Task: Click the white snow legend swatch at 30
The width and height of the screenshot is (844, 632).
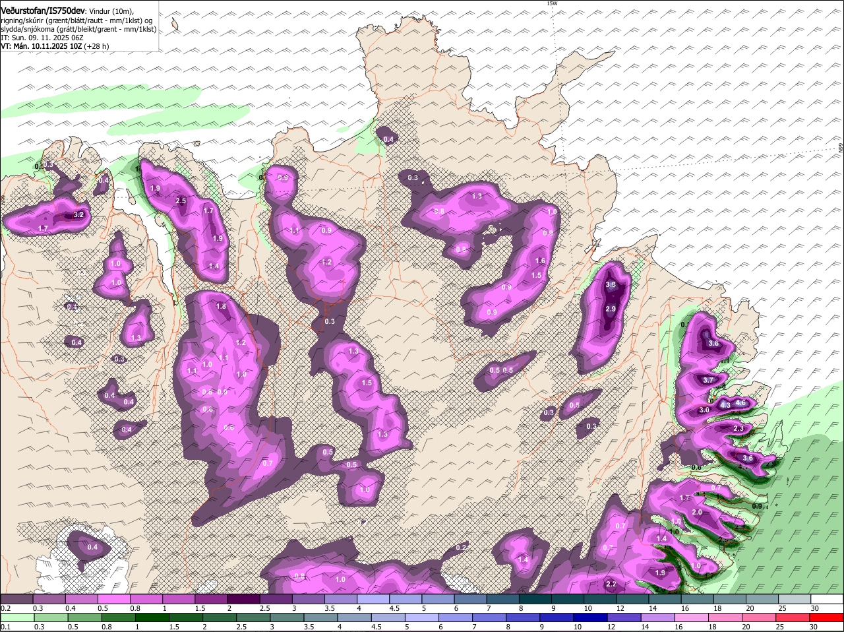Action: click(x=827, y=599)
